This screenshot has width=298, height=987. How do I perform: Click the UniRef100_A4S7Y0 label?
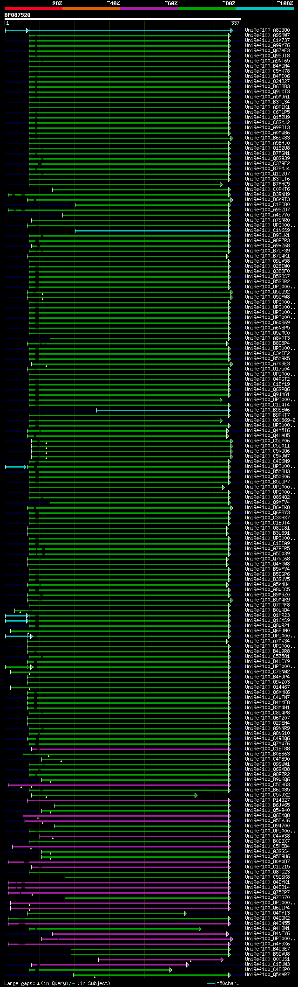point(267,215)
